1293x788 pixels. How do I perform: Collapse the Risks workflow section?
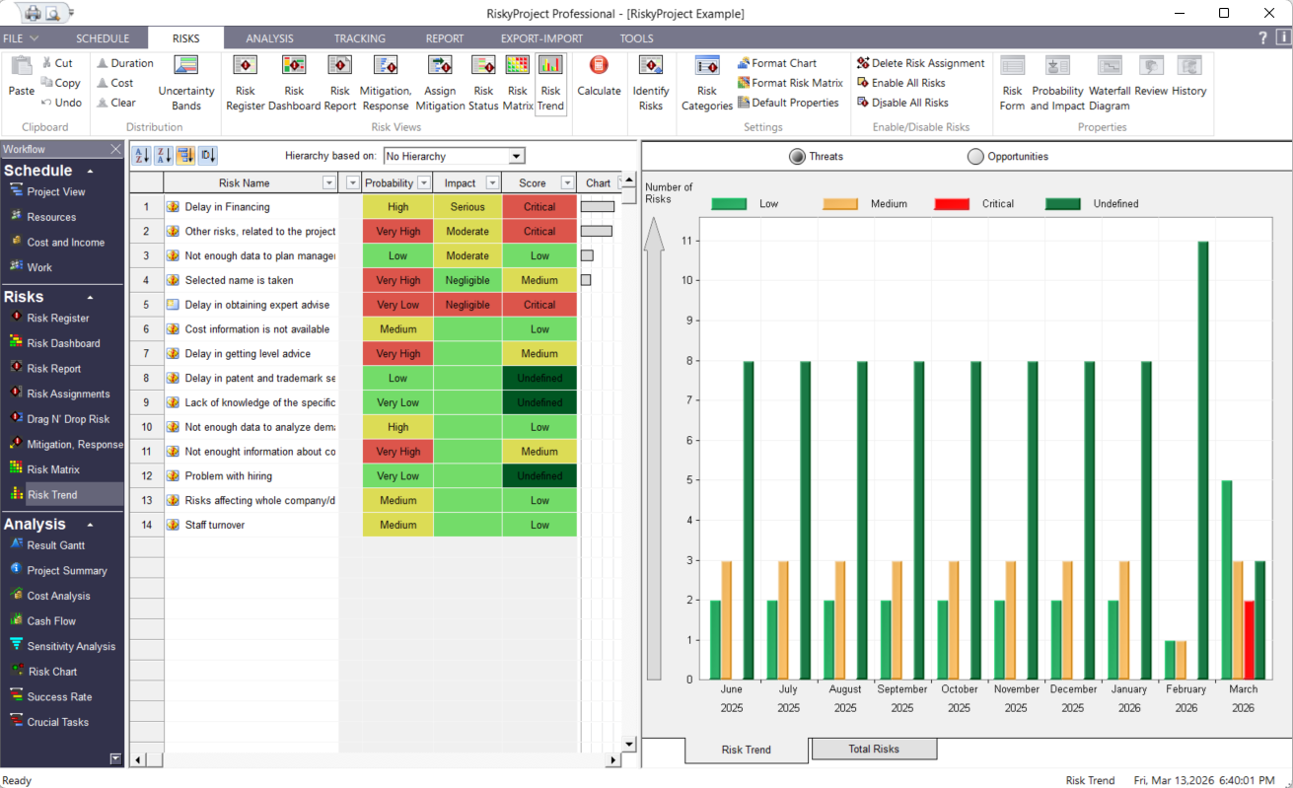tap(91, 297)
